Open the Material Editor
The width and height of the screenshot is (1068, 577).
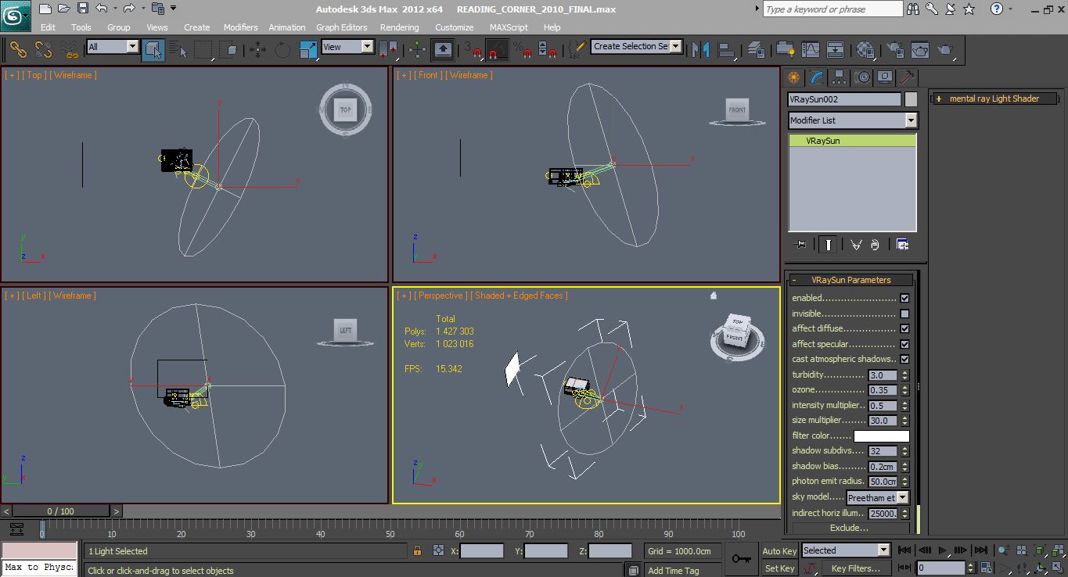tap(865, 50)
